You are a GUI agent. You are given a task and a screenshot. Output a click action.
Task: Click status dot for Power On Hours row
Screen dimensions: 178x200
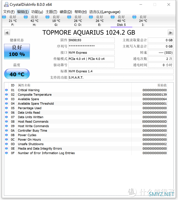(6, 139)
